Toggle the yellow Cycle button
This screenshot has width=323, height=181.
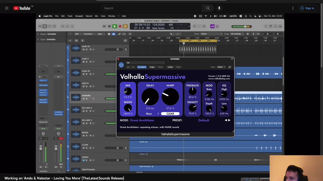(x=125, y=26)
